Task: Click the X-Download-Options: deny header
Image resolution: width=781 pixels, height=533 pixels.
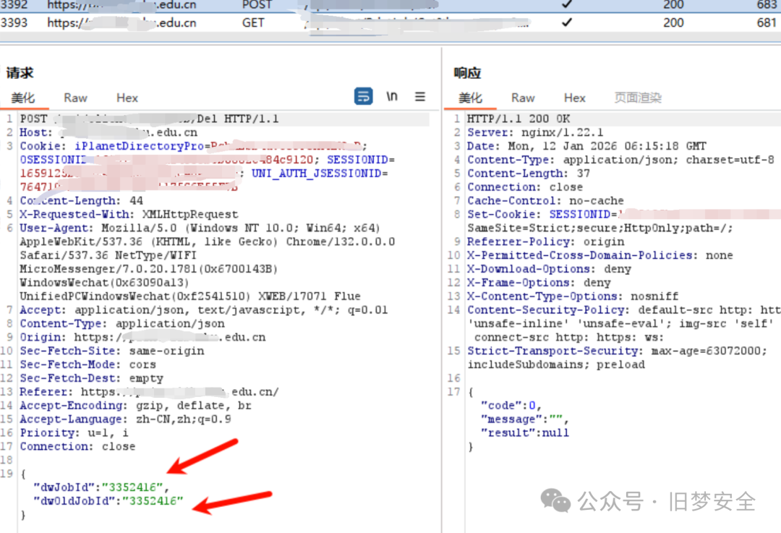Action: click(549, 269)
